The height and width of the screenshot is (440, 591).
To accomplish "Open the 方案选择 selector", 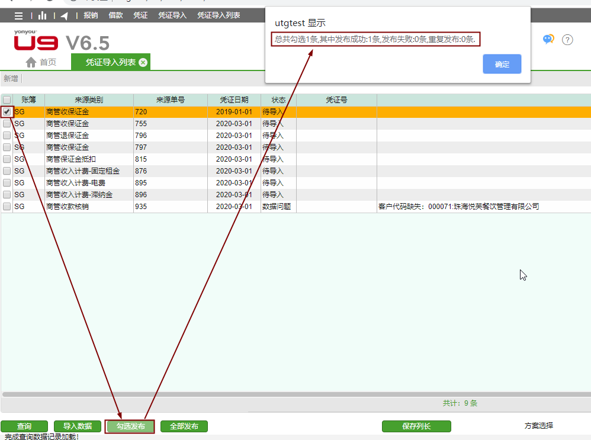I will pos(538,425).
